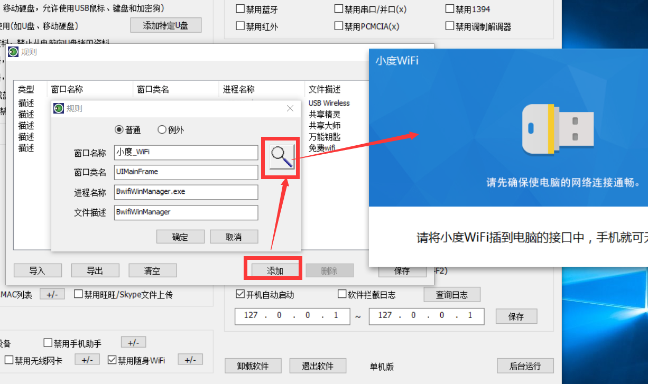Enable 禁用蓝牙 checkbox
Viewport: 648px width, 384px height.
click(x=240, y=9)
